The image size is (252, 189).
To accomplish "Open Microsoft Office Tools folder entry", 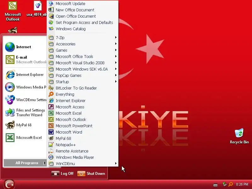I will point(83,56).
